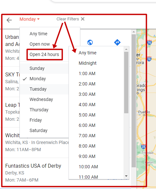156x189 pixels.
Task: Select 6:00 AM in the time list
Action: [x=87, y=125]
